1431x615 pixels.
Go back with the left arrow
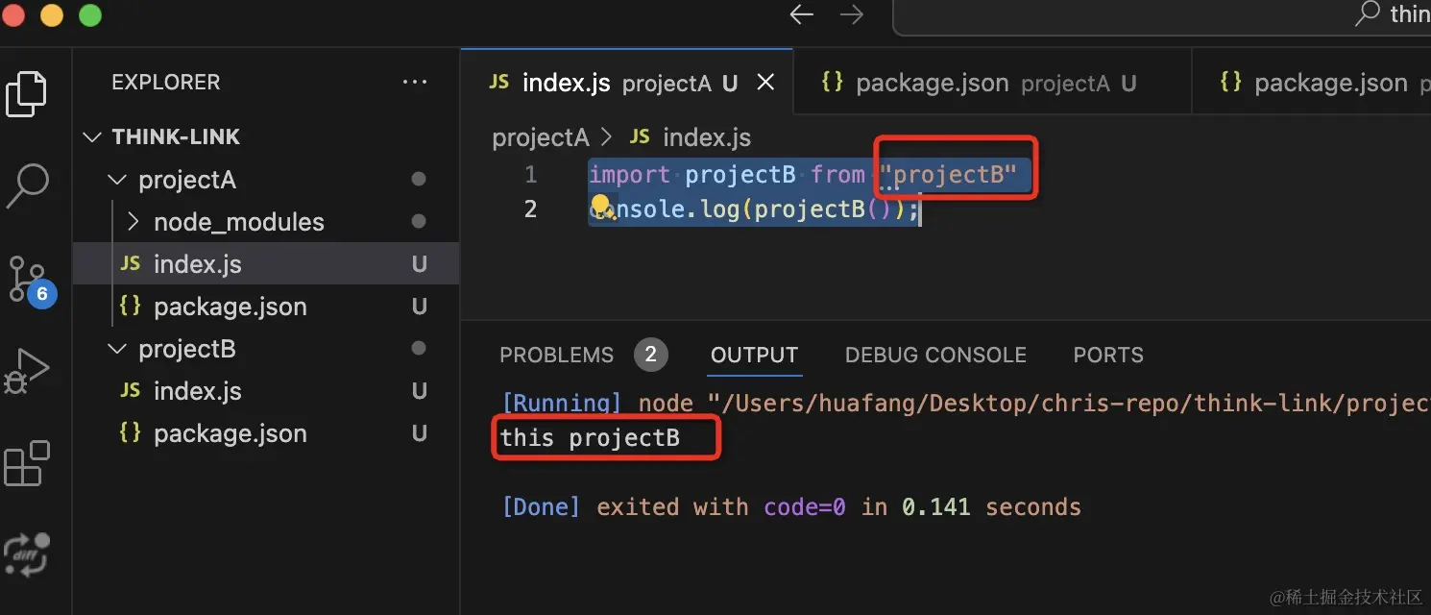(x=801, y=14)
